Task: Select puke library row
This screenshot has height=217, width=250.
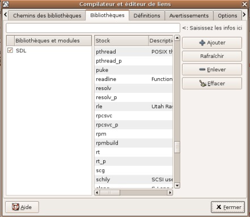Action: (134, 70)
